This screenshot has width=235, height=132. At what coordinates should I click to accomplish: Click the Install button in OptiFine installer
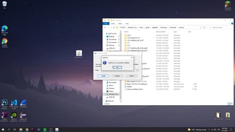tap(103, 76)
